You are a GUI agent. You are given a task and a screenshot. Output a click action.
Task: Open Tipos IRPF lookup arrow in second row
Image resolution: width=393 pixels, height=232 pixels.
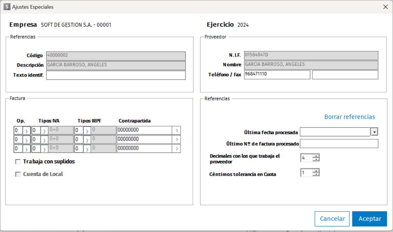coord(87,139)
